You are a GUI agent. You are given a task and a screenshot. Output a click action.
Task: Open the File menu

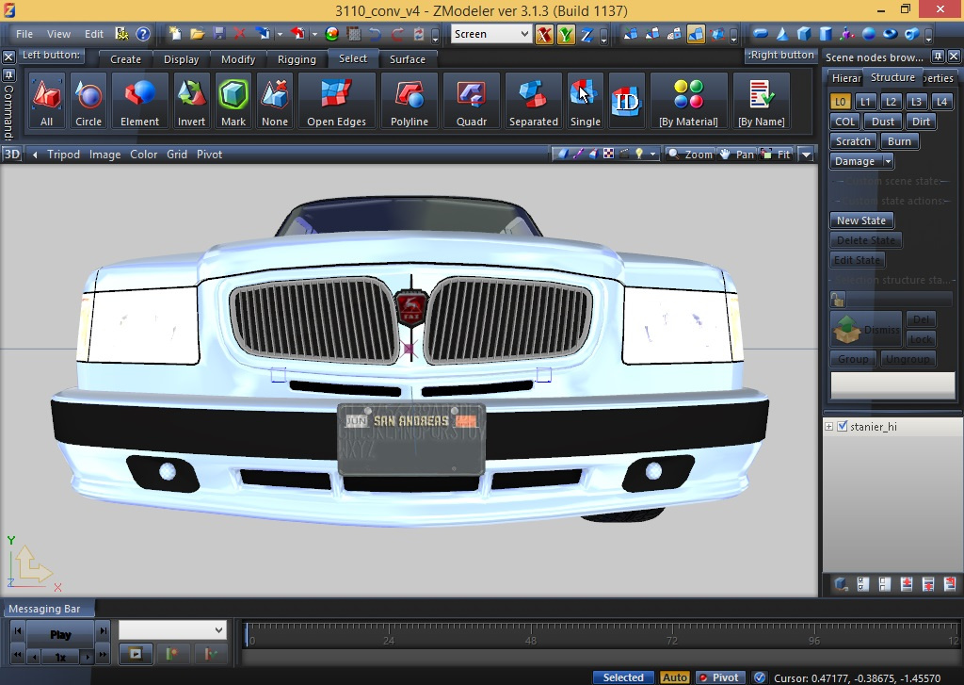24,34
